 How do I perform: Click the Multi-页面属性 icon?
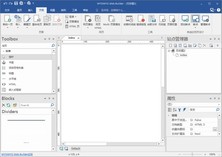tap(112, 19)
